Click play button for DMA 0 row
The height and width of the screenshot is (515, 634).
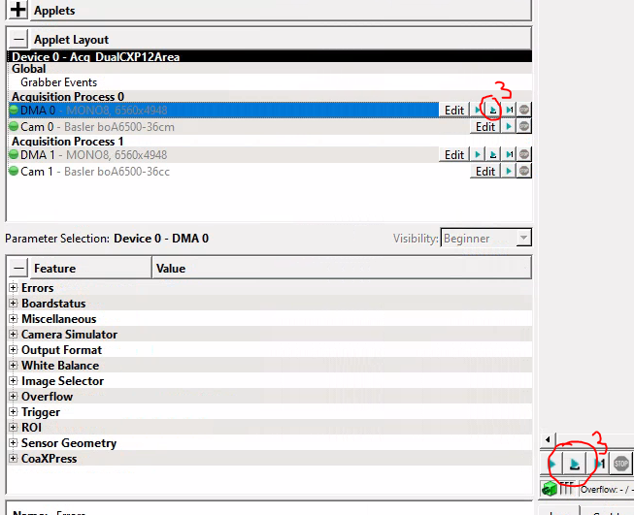(x=477, y=110)
